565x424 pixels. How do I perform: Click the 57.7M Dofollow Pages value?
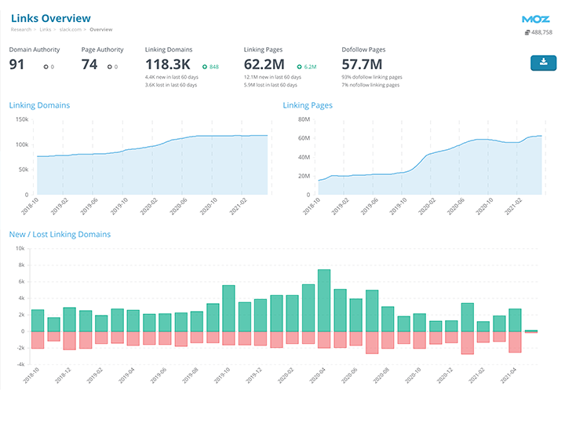tap(362, 64)
